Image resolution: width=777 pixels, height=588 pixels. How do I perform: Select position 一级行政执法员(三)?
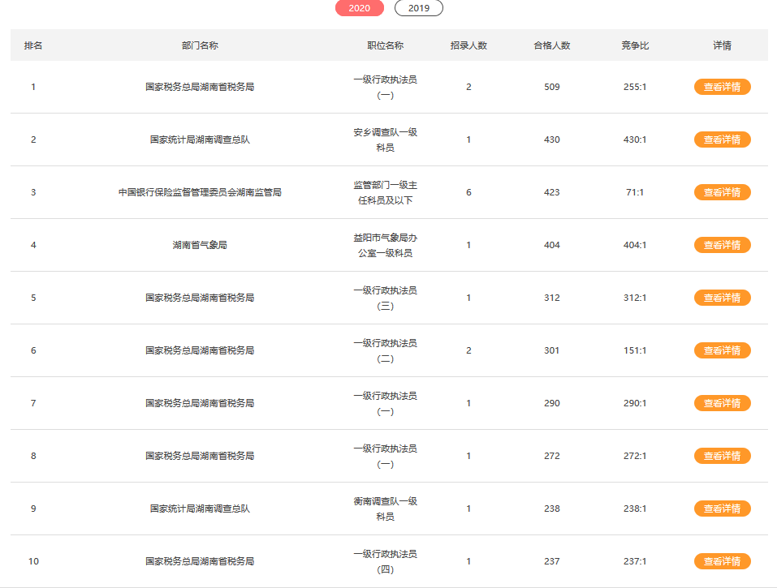pos(385,298)
